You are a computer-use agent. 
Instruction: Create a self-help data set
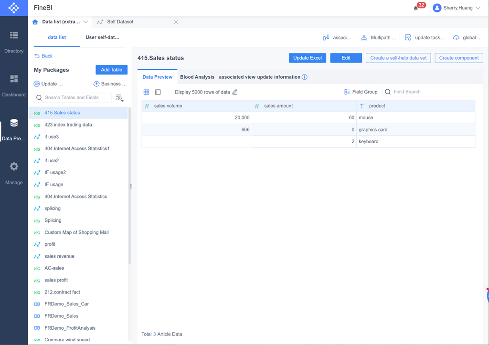point(398,58)
